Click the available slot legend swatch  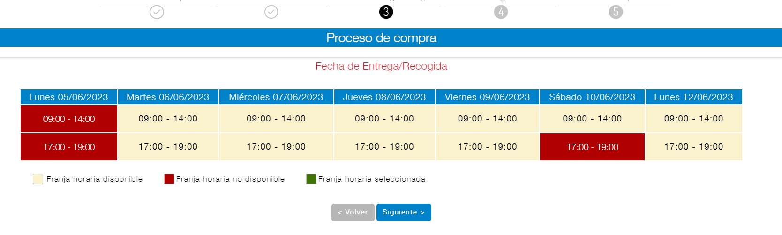[x=38, y=179]
